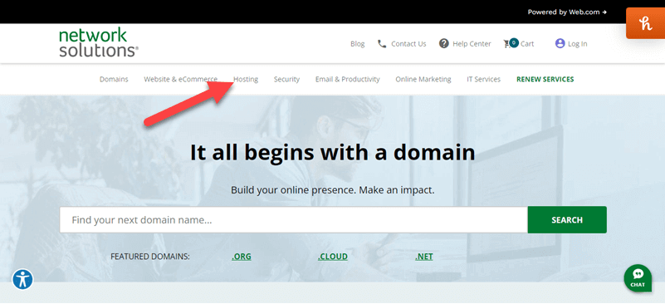Click the question mark Help Center icon
The height and width of the screenshot is (304, 665).
coord(443,43)
